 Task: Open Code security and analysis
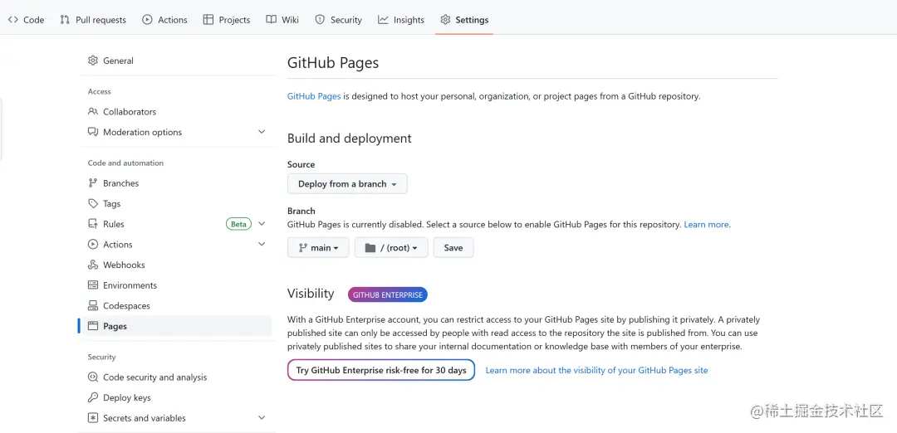point(178,377)
